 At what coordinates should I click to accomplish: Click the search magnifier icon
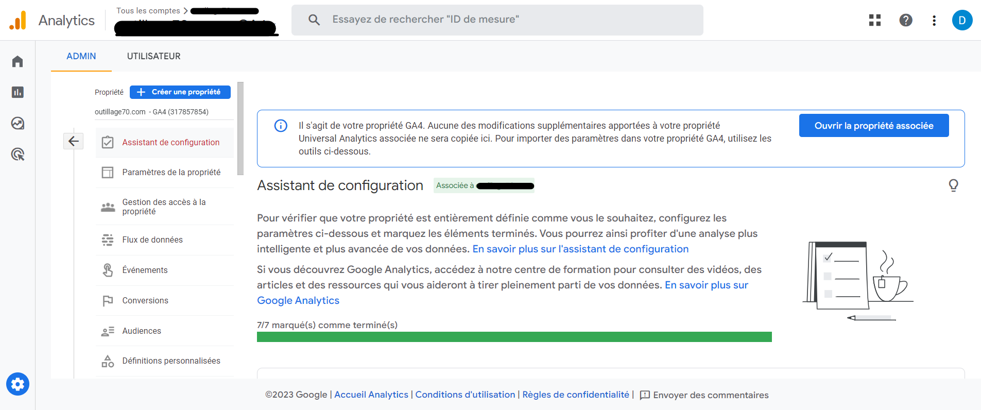(x=314, y=20)
